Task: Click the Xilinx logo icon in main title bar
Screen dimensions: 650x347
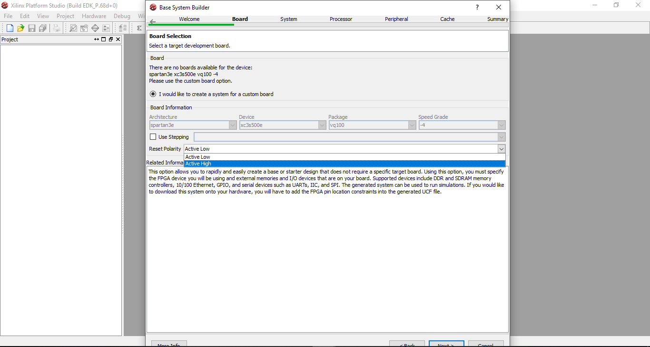Action: pyautogui.click(x=5, y=5)
